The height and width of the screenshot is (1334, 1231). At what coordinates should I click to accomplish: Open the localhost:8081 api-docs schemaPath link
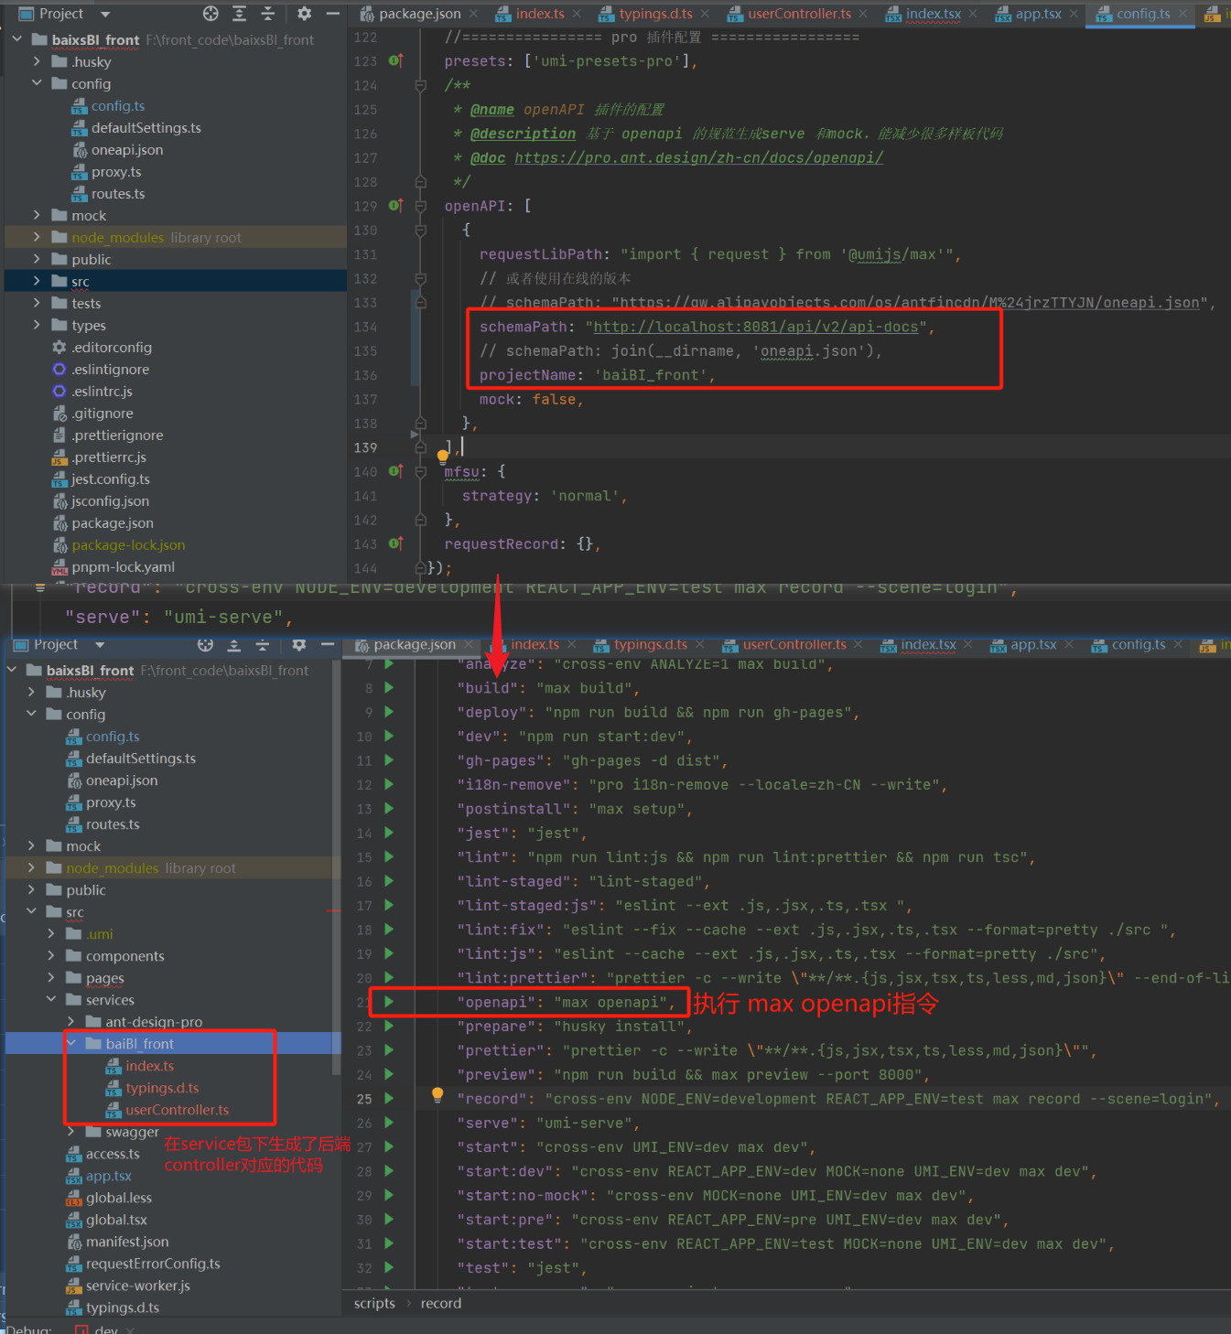756,327
